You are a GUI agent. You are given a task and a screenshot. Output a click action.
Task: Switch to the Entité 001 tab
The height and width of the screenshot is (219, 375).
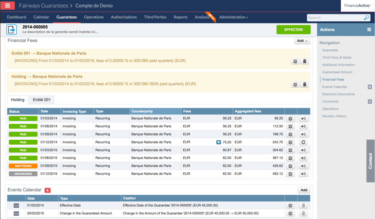[42, 100]
